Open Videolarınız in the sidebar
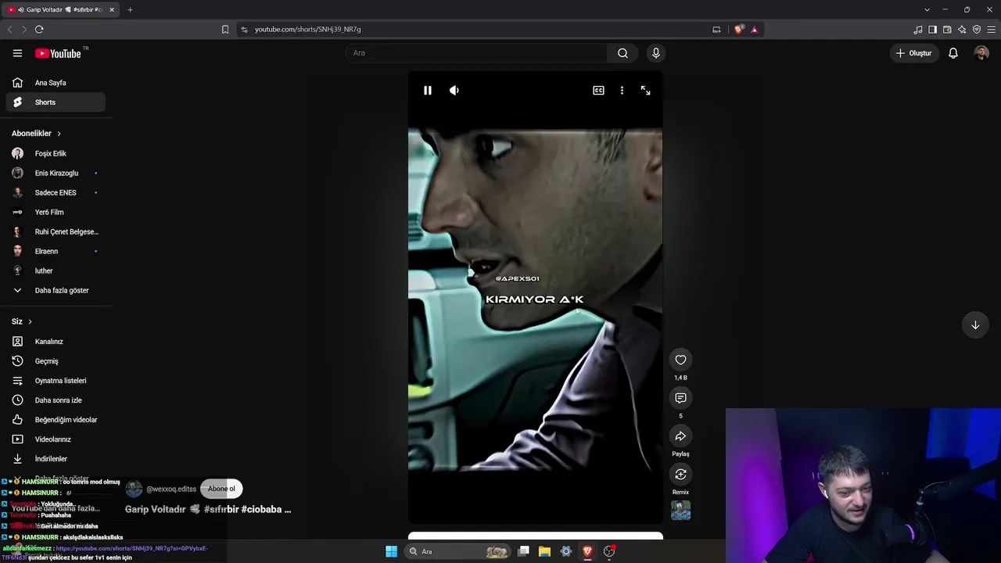 56,439
